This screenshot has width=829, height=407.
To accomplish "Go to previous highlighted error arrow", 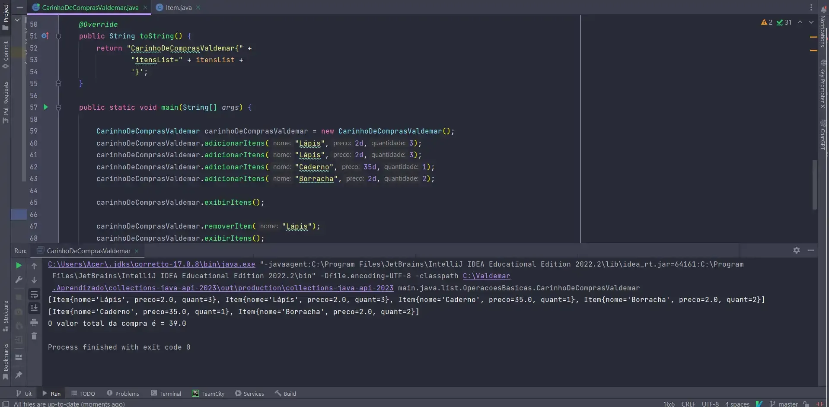I will click(800, 22).
